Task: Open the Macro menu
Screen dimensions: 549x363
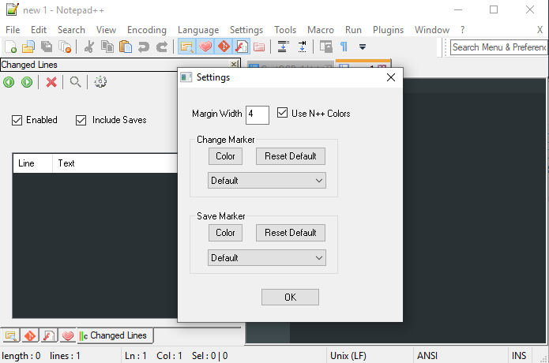Action: (x=321, y=30)
